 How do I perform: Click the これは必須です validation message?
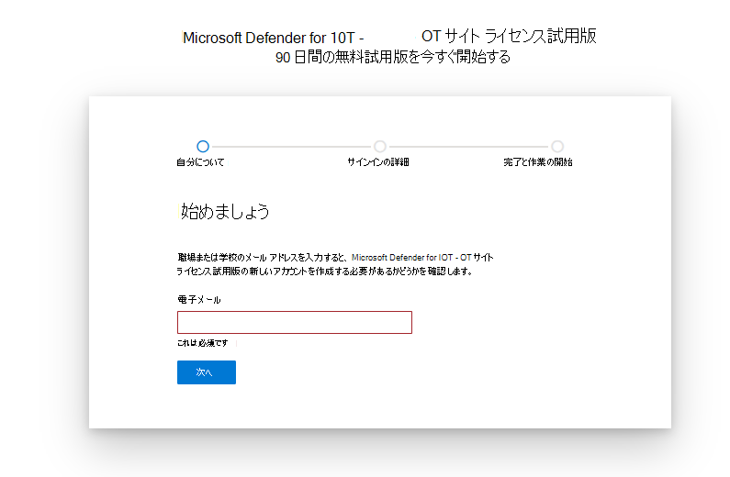[x=203, y=343]
